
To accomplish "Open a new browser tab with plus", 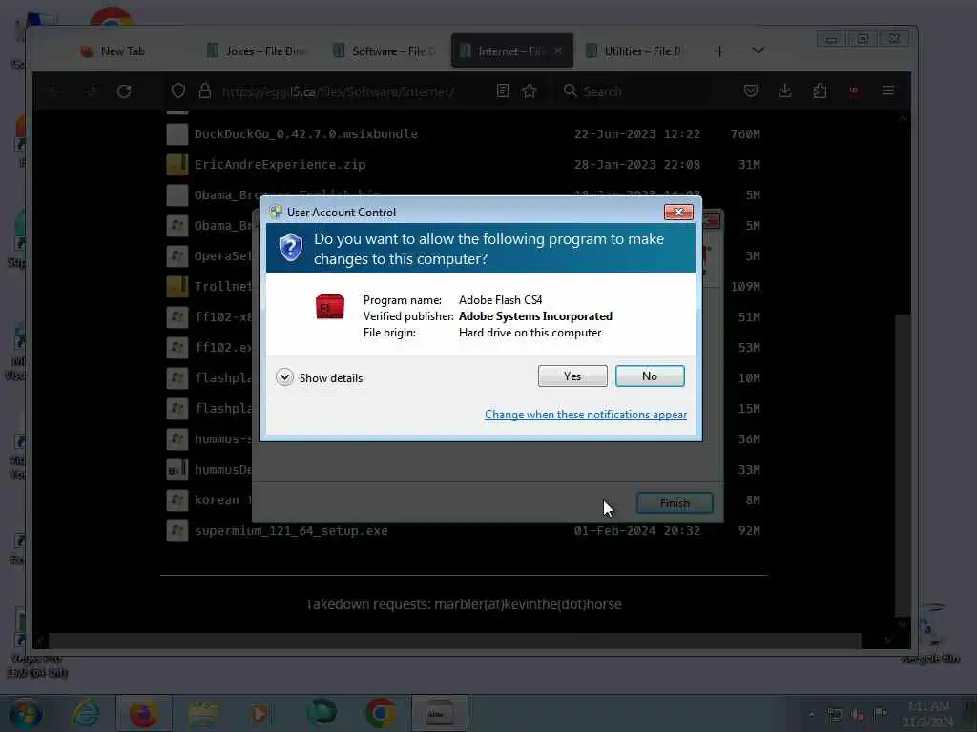I will pos(719,51).
